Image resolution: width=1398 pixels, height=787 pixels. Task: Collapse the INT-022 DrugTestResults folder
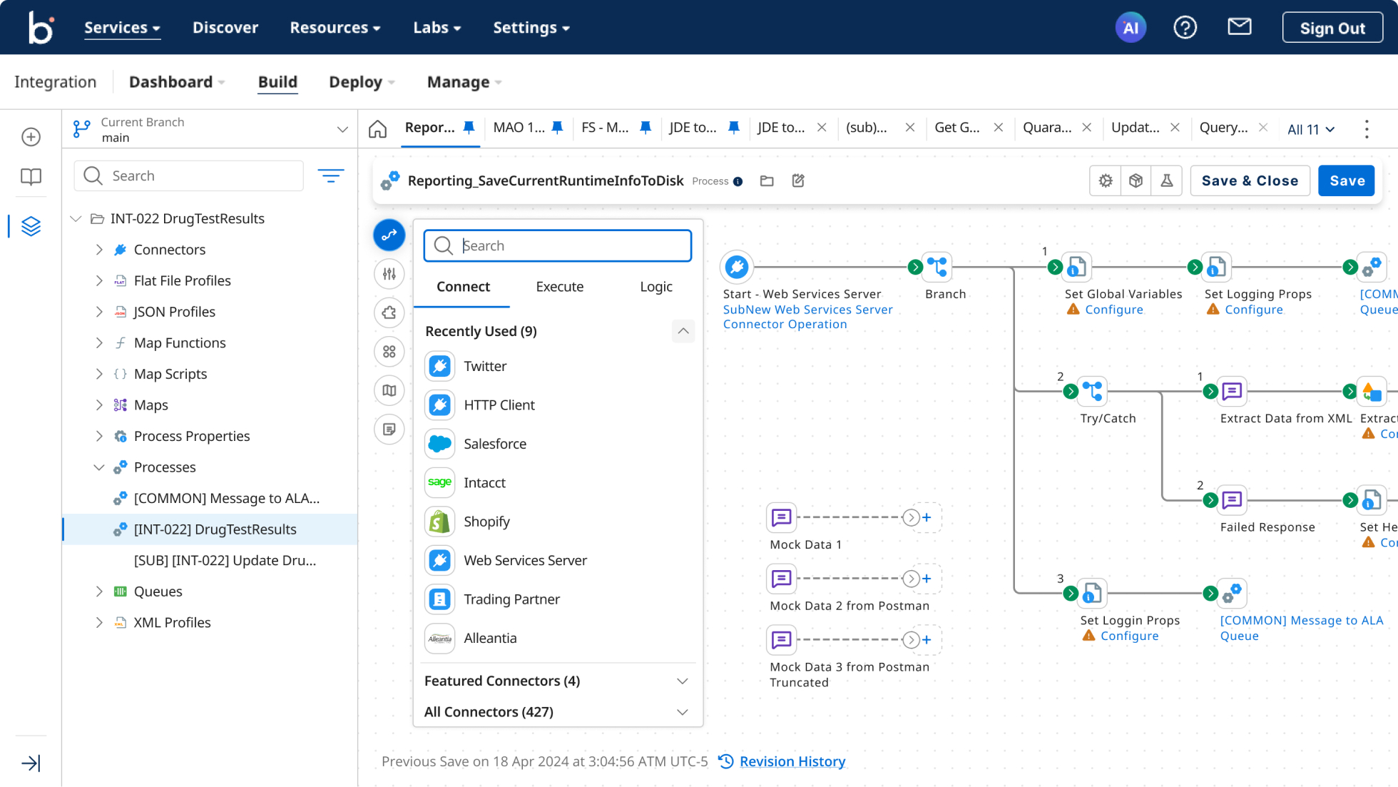click(x=76, y=219)
